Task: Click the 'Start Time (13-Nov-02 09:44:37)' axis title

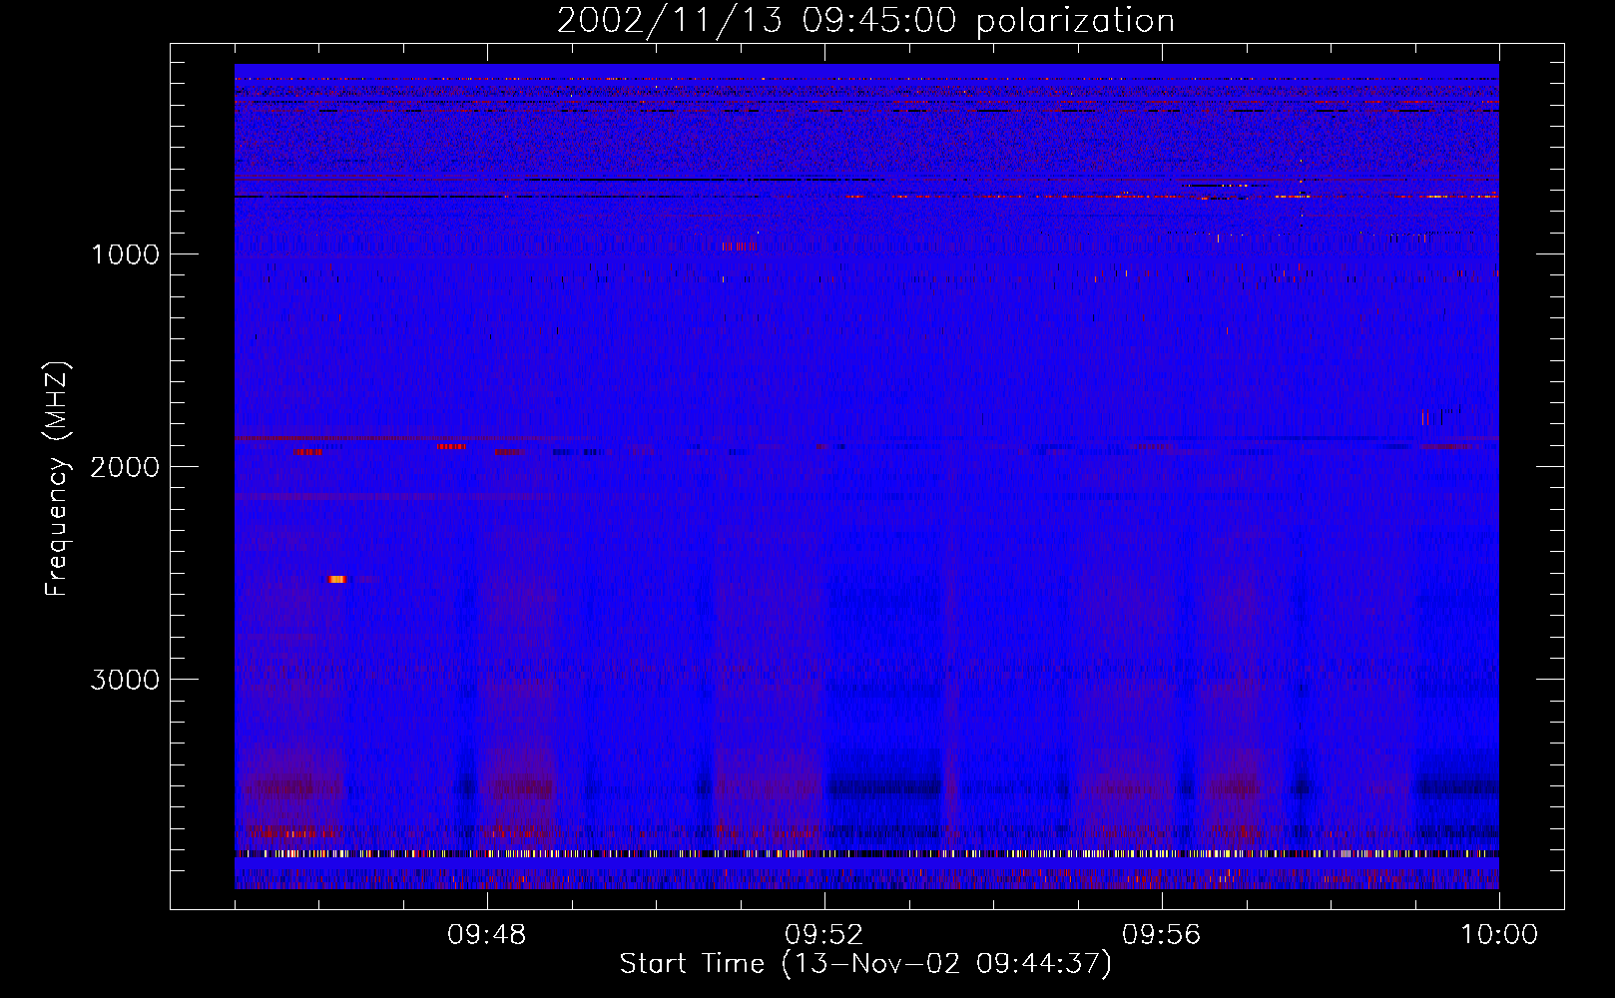Action: click(865, 964)
